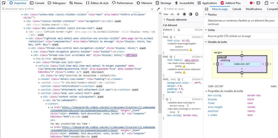The width and height of the screenshot is (278, 138).
Task: Click the box model size 1268×232.567
Action: click(x=242, y=64)
